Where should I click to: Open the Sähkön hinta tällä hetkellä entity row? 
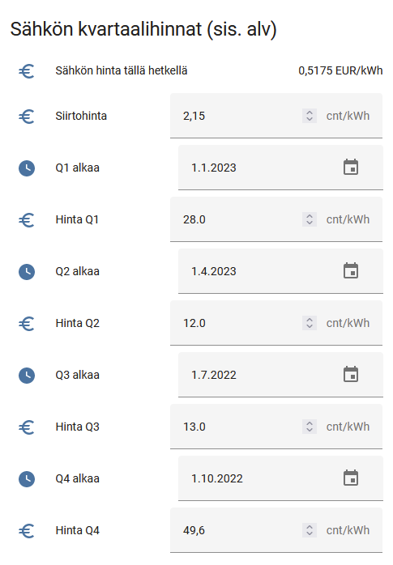(x=200, y=70)
